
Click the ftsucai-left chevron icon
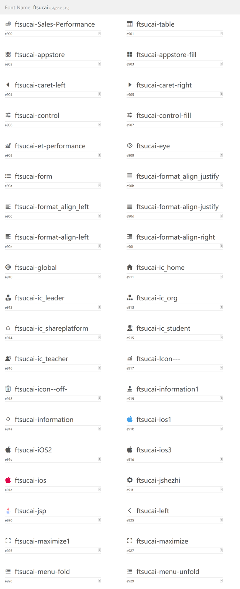point(130,510)
